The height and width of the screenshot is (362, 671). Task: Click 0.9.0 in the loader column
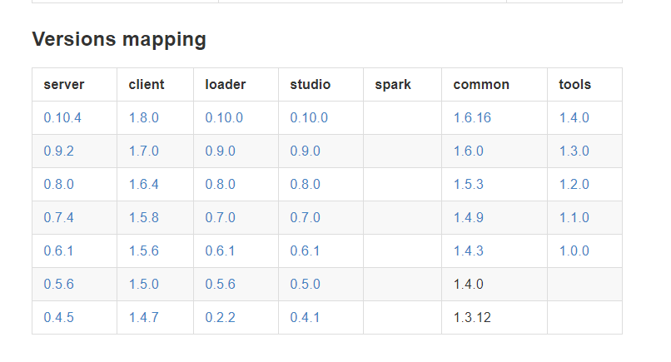[221, 151]
